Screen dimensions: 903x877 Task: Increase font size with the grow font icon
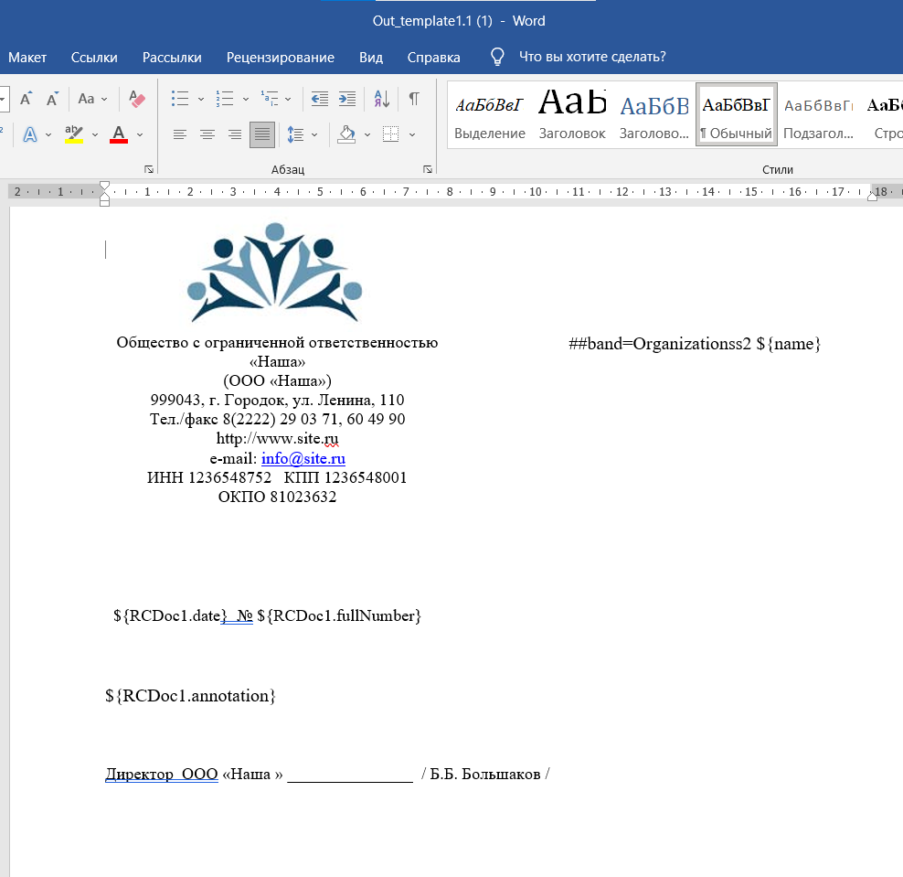(x=27, y=99)
